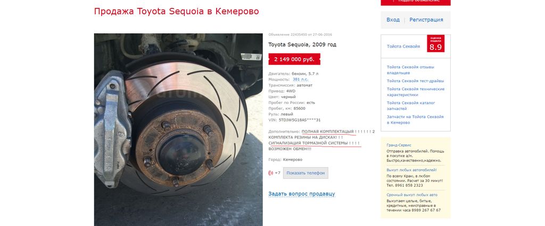The image size is (545, 226).
Task: Open Тойота Секвойя тест-драйвы link
Action: tap(415, 81)
